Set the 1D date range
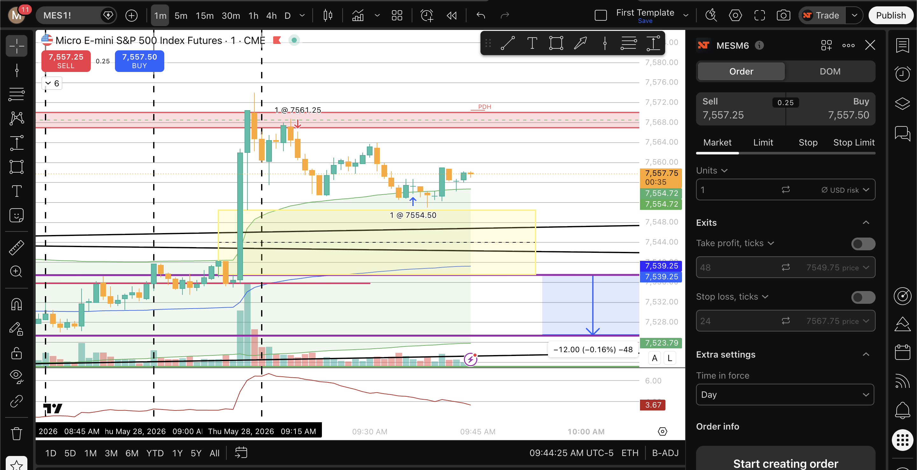 [x=51, y=453]
